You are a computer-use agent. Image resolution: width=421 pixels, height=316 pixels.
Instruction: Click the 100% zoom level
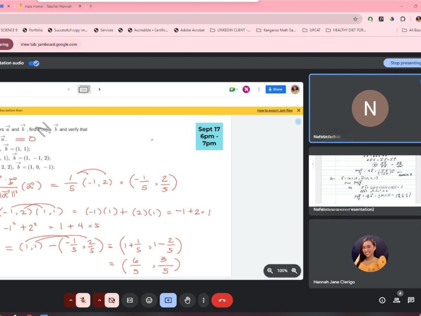(x=282, y=270)
